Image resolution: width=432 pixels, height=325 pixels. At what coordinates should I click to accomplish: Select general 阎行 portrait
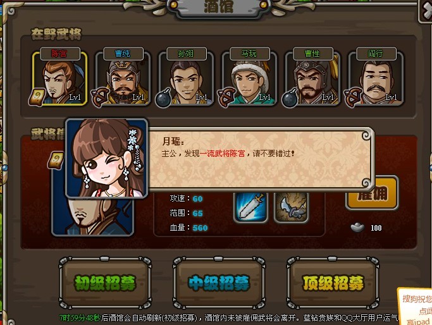(x=376, y=79)
